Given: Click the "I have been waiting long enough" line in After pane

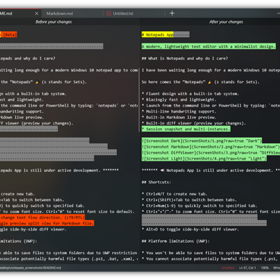Looking at the screenshot, I should tap(211, 70).
